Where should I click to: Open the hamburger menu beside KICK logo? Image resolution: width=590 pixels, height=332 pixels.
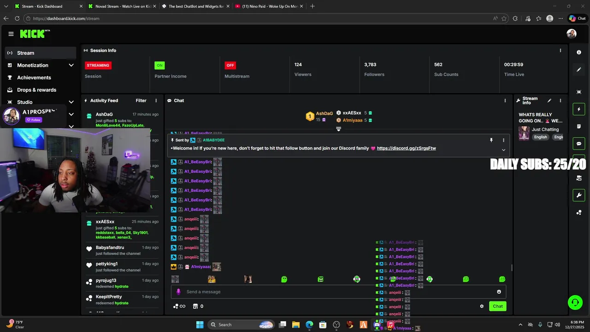pos(11,34)
